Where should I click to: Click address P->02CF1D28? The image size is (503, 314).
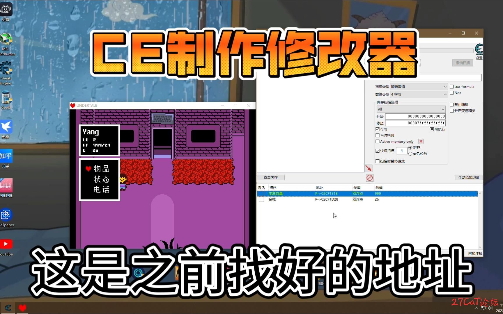point(326,199)
